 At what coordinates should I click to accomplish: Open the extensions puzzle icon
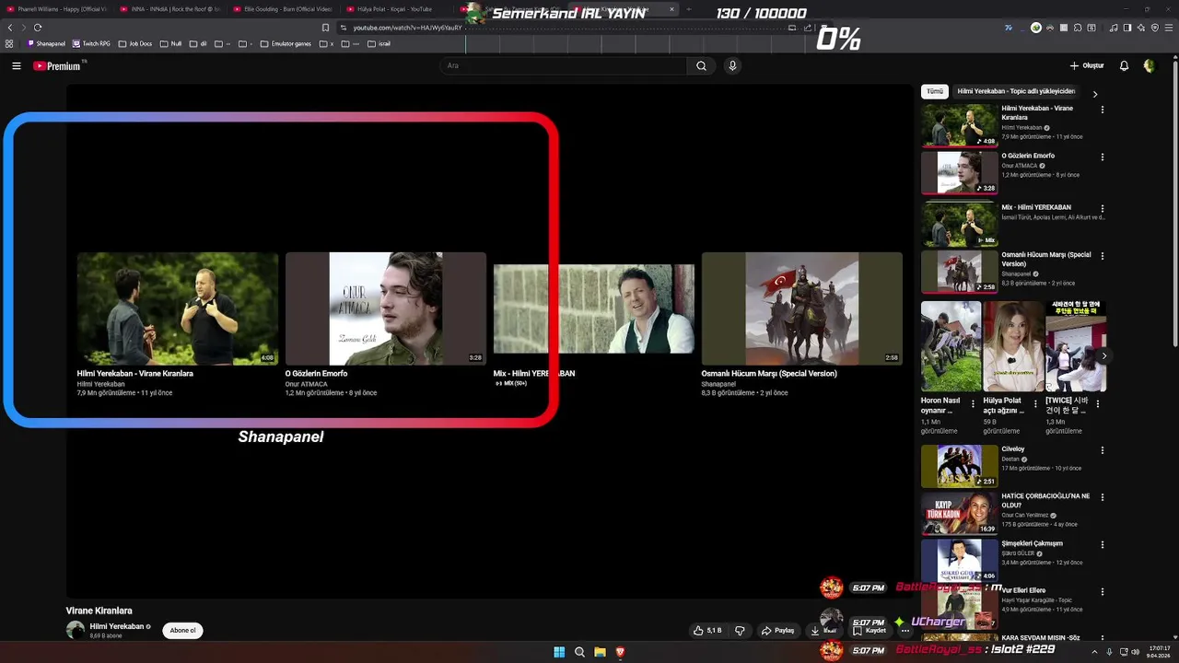click(1077, 28)
